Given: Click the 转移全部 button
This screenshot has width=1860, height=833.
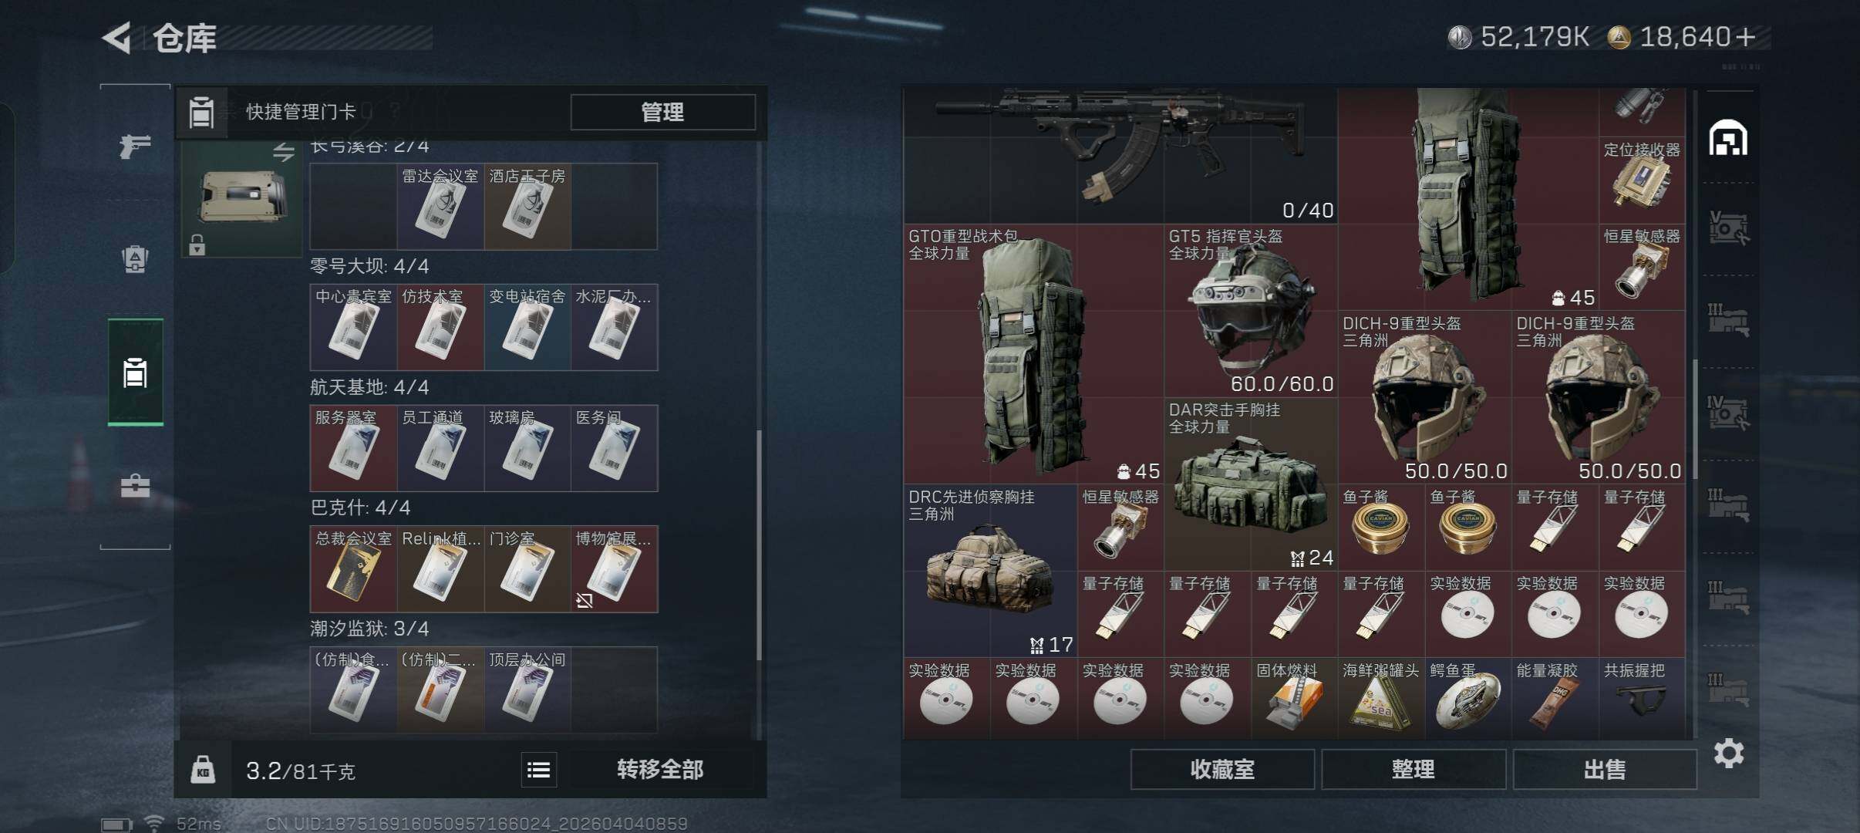Looking at the screenshot, I should (x=660, y=769).
